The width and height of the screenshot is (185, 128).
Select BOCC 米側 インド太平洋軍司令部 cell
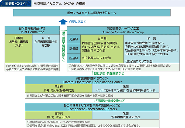point(125,88)
